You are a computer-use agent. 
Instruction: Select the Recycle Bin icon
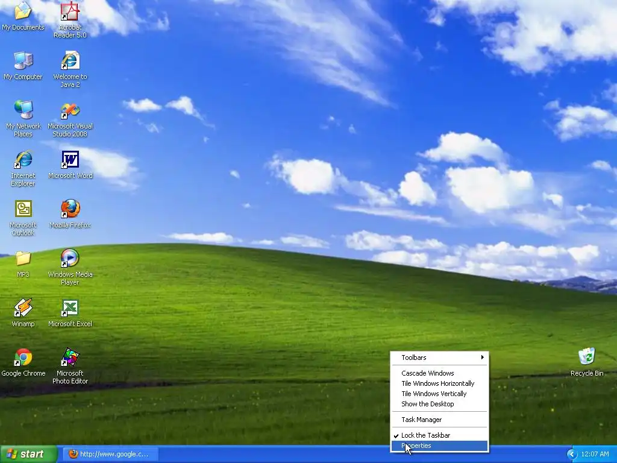pyautogui.click(x=587, y=362)
